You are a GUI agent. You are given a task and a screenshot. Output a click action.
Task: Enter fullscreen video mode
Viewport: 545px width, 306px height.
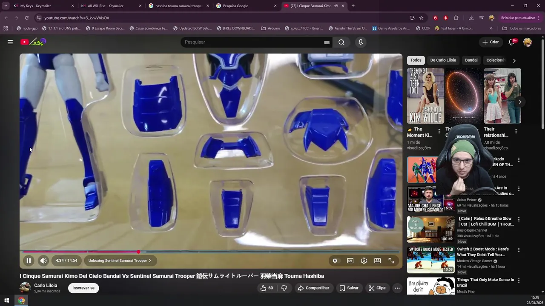[x=391, y=261]
